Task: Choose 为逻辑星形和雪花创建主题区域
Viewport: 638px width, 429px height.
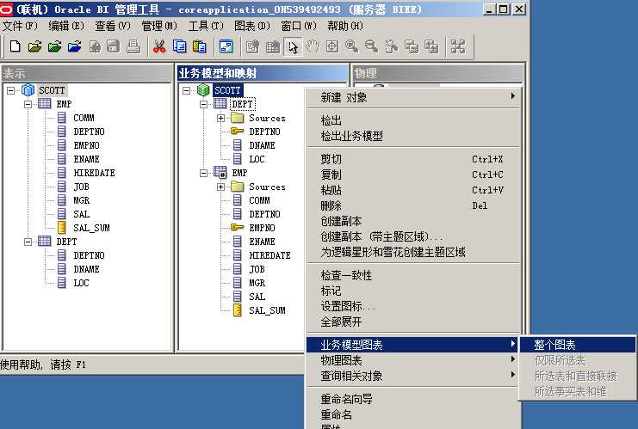Action: click(413, 252)
